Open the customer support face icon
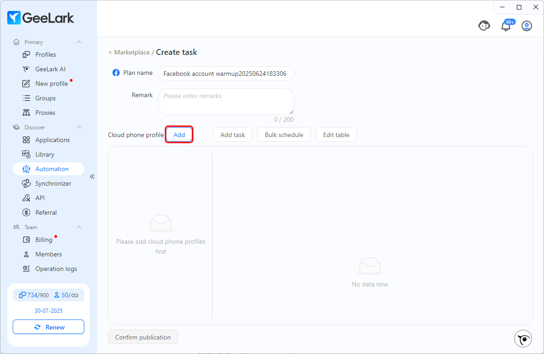 (x=484, y=26)
